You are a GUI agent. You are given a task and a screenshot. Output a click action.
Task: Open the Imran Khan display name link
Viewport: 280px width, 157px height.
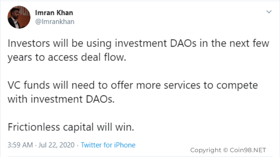pyautogui.click(x=54, y=13)
